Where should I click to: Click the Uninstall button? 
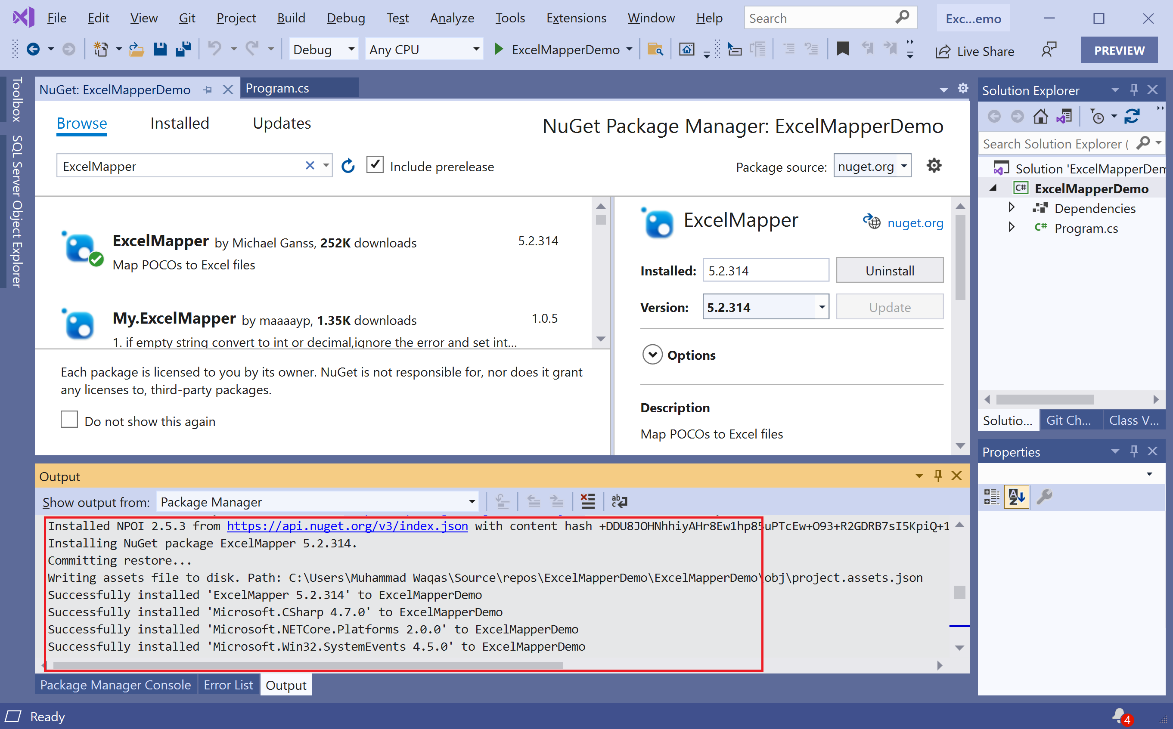click(x=889, y=271)
